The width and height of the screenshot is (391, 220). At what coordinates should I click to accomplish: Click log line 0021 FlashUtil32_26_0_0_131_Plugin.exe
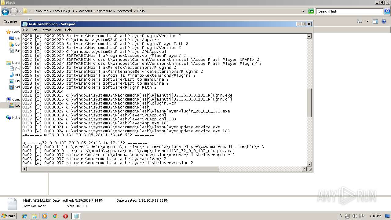tap(127, 95)
